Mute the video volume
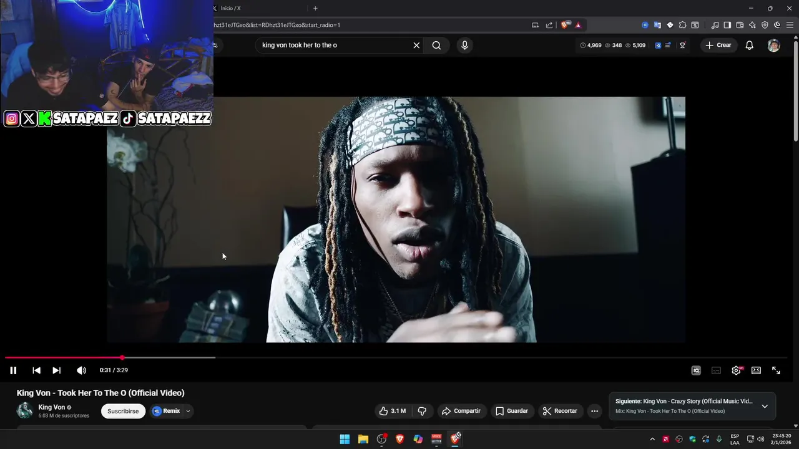The height and width of the screenshot is (449, 799). coord(81,370)
